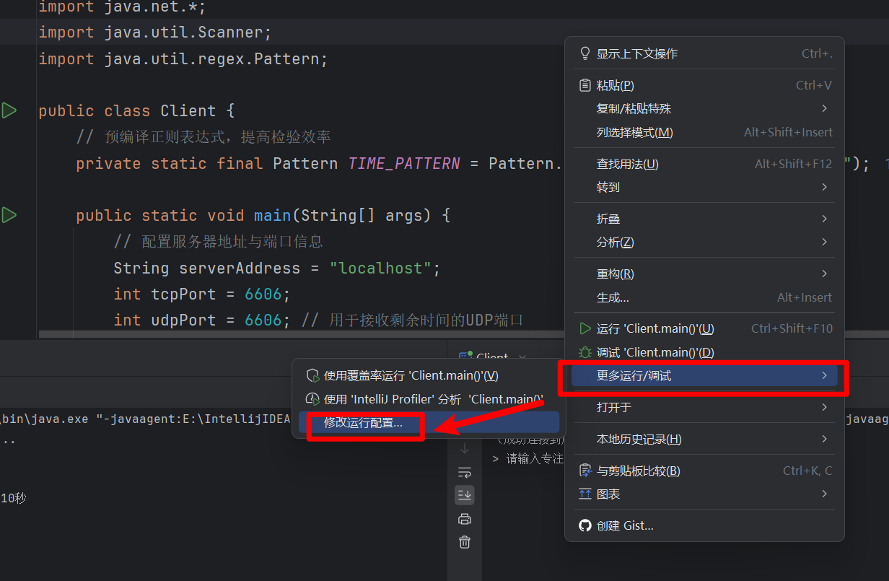Screen dimensions: 889x581
Task: Toggle soft-wrap in the run console
Action: tap(465, 472)
